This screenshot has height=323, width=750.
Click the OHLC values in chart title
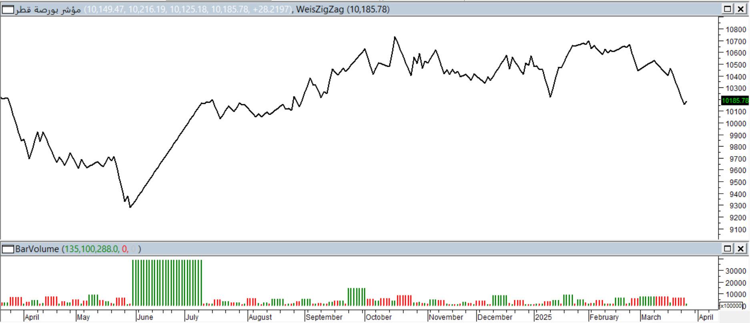pos(188,9)
